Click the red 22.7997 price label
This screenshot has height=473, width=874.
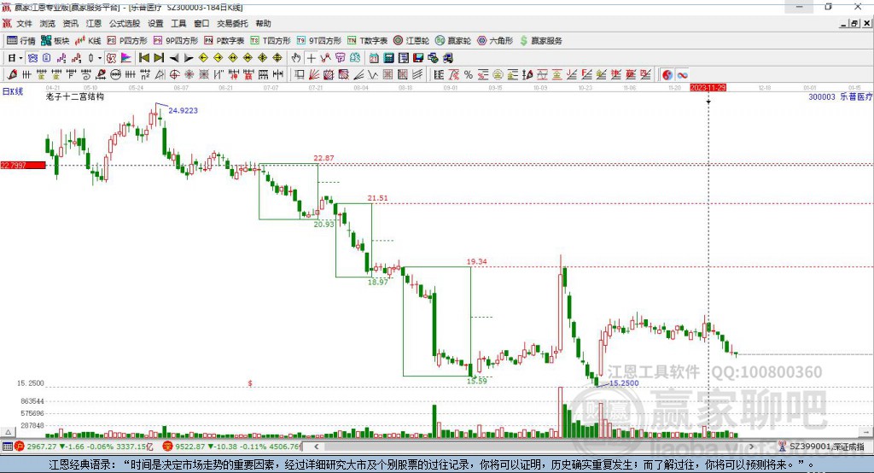click(x=23, y=165)
